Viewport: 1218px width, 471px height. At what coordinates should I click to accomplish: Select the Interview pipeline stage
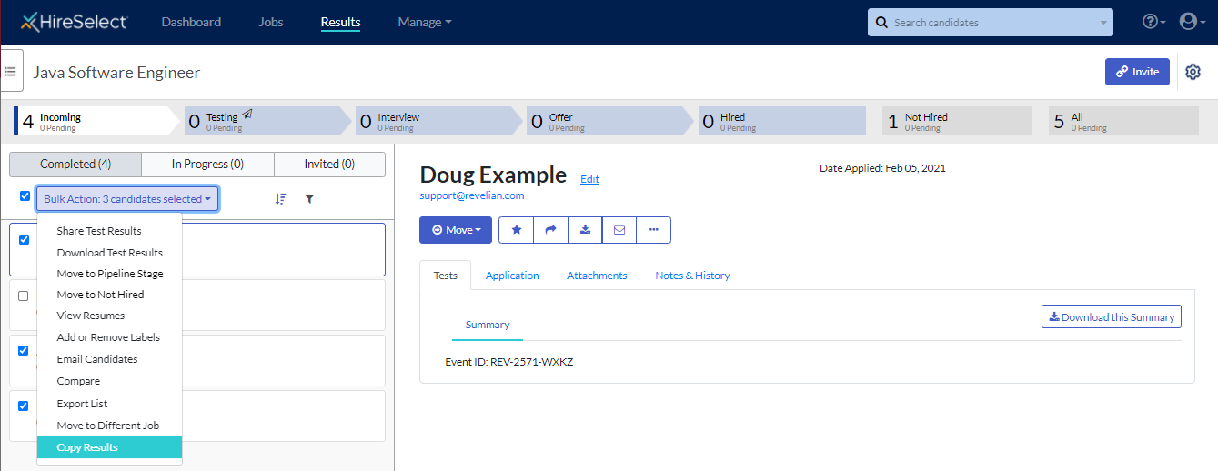(438, 121)
